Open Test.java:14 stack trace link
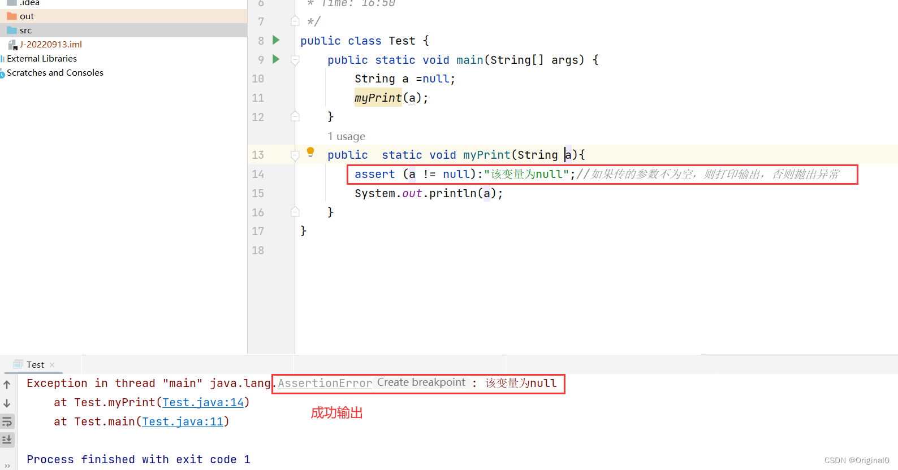Image resolution: width=898 pixels, height=470 pixels. [203, 402]
